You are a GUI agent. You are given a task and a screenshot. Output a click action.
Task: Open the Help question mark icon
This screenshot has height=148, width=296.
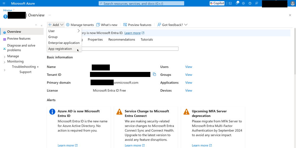(x=250, y=3)
